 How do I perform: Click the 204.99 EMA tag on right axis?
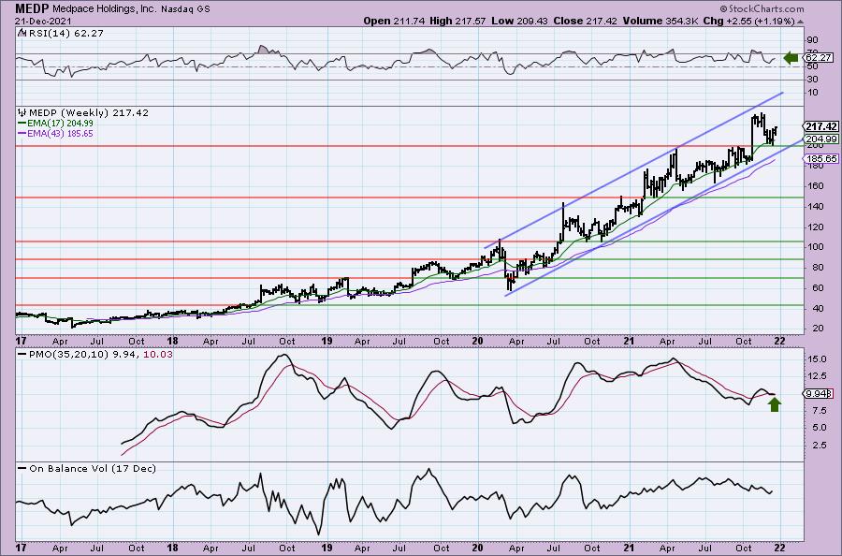point(821,139)
